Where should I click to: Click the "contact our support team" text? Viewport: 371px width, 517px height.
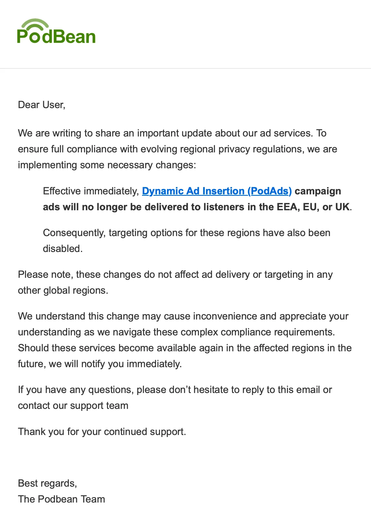coord(73,405)
